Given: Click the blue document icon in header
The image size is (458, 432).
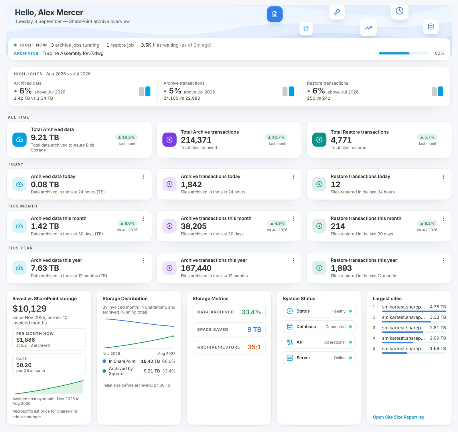Looking at the screenshot, I should click(275, 14).
